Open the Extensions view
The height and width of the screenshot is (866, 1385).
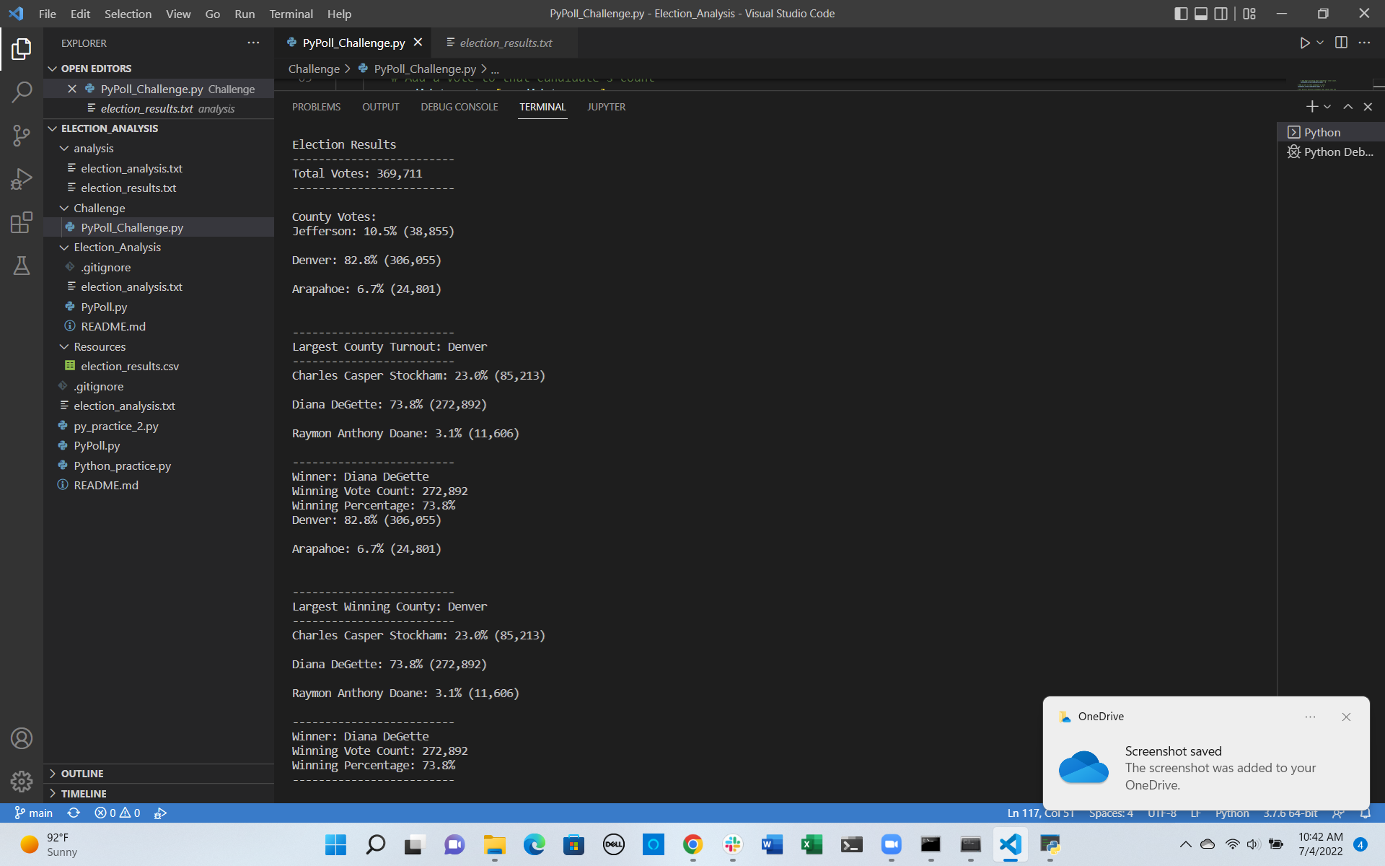pos(22,222)
